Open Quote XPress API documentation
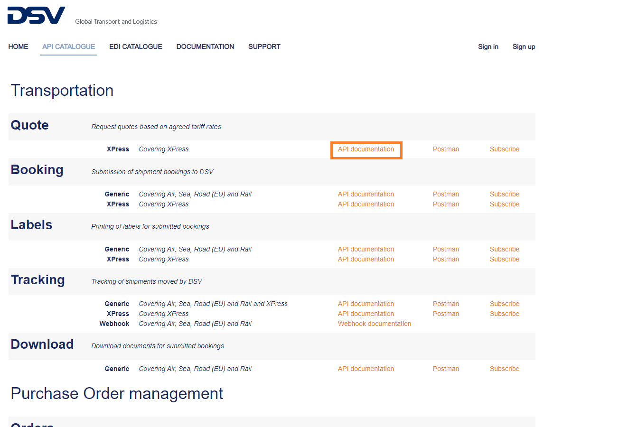 point(366,149)
